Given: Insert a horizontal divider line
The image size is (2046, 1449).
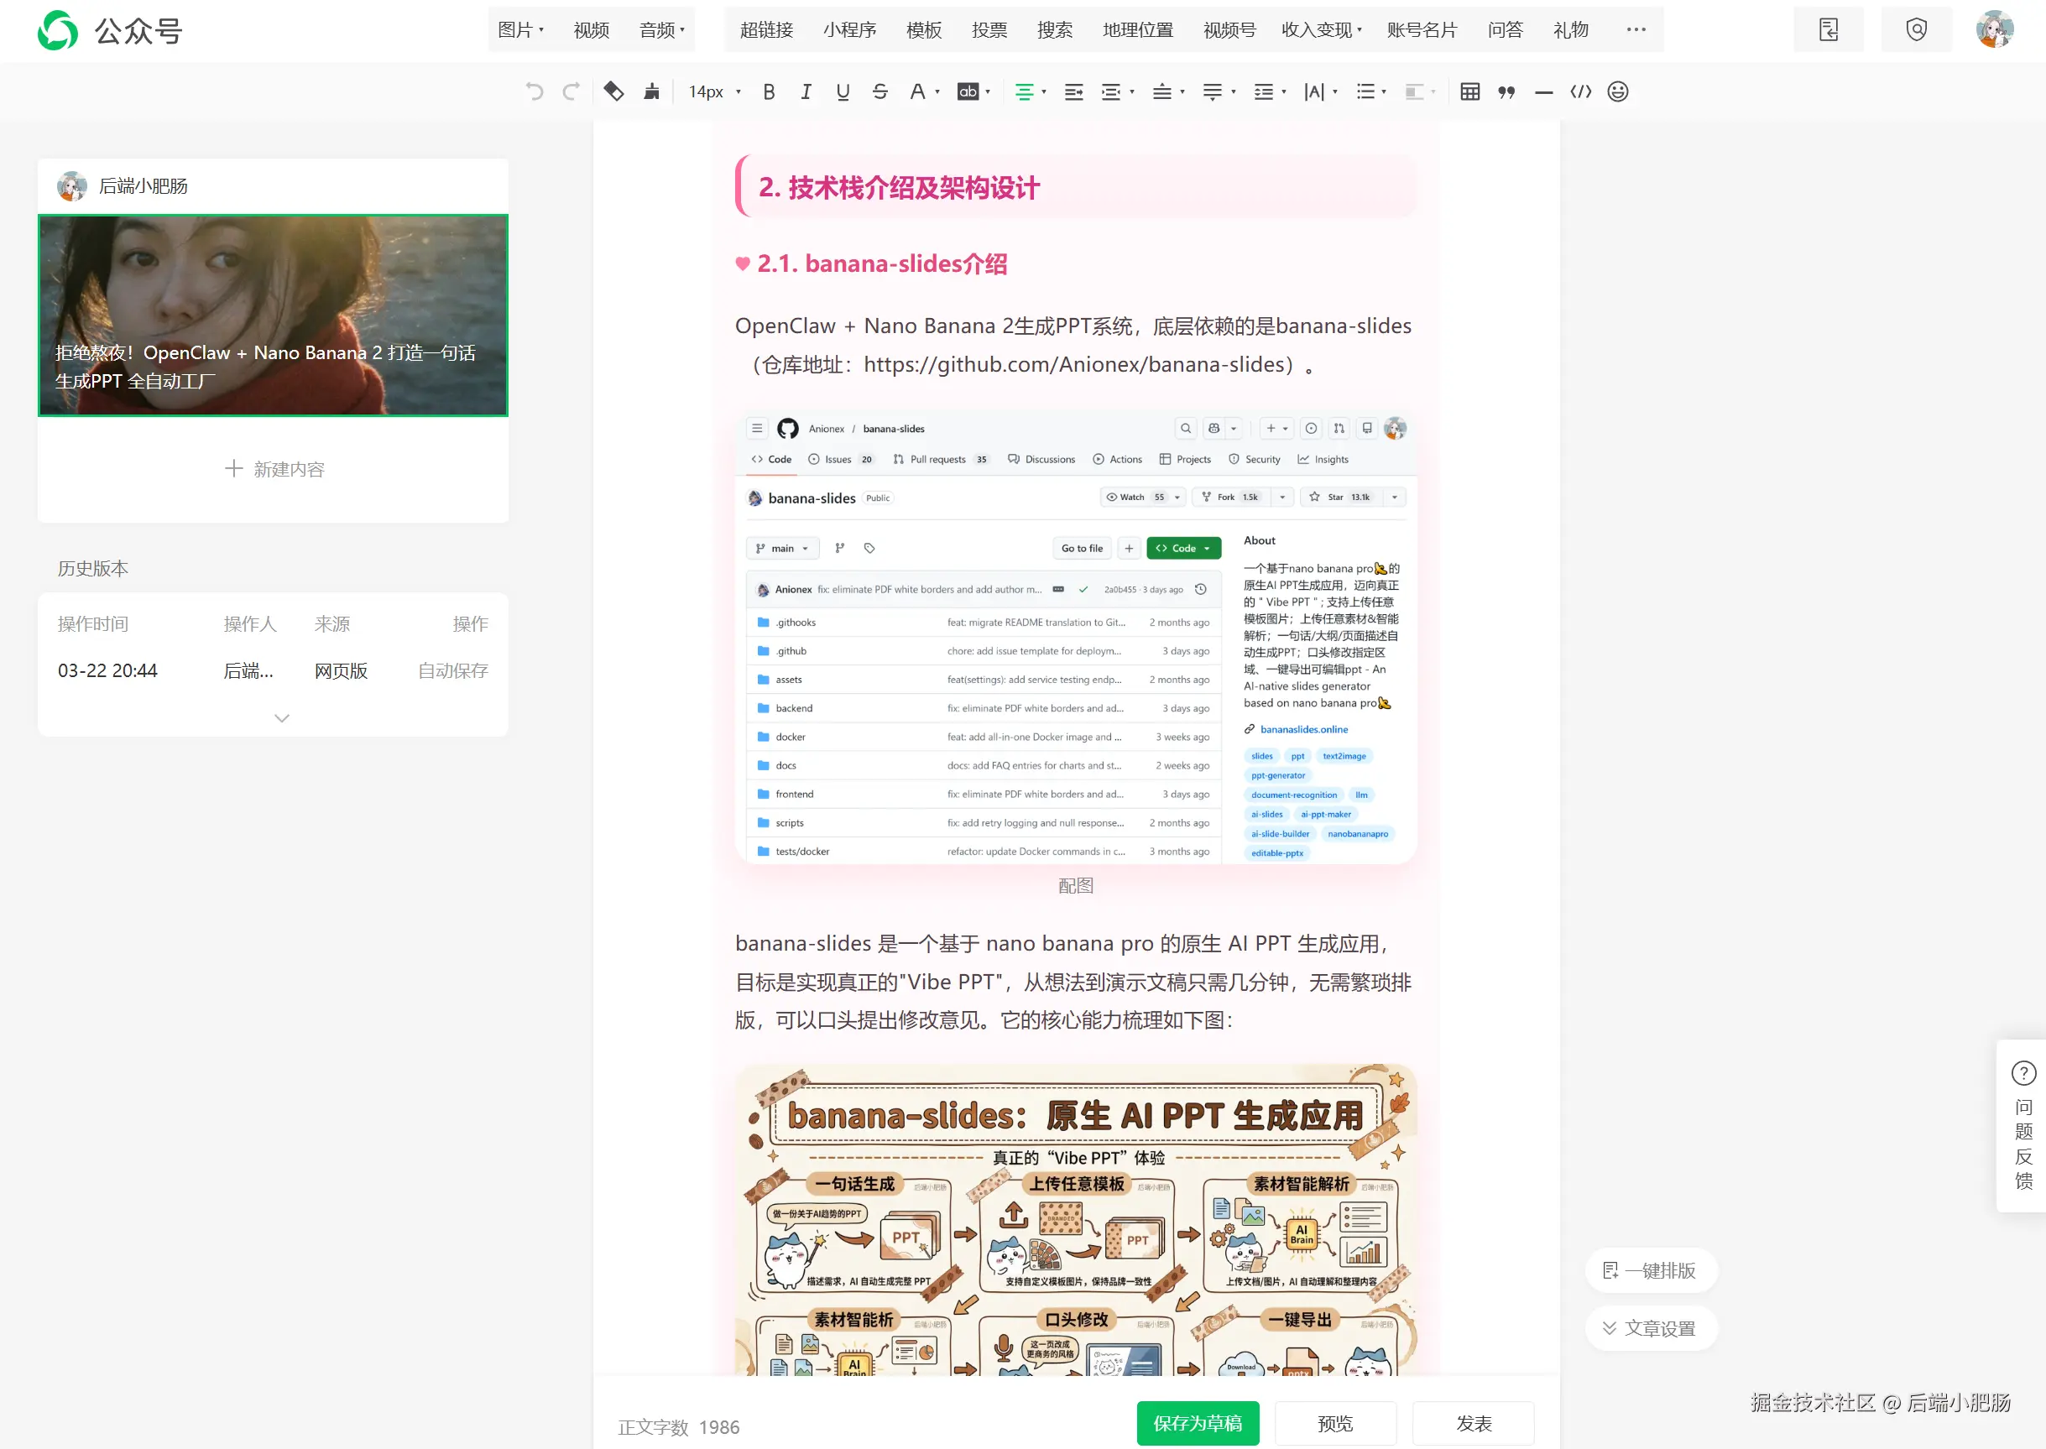Looking at the screenshot, I should [1543, 91].
